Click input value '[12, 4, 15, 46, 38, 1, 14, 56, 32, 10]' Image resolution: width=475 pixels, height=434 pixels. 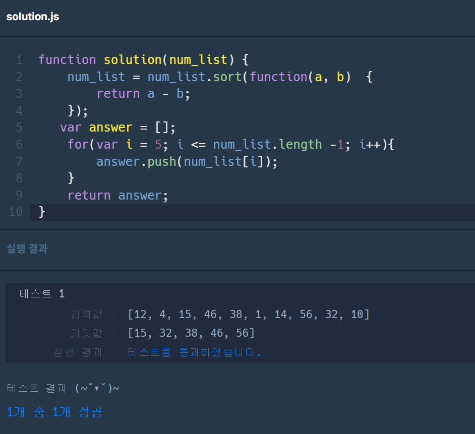point(249,315)
